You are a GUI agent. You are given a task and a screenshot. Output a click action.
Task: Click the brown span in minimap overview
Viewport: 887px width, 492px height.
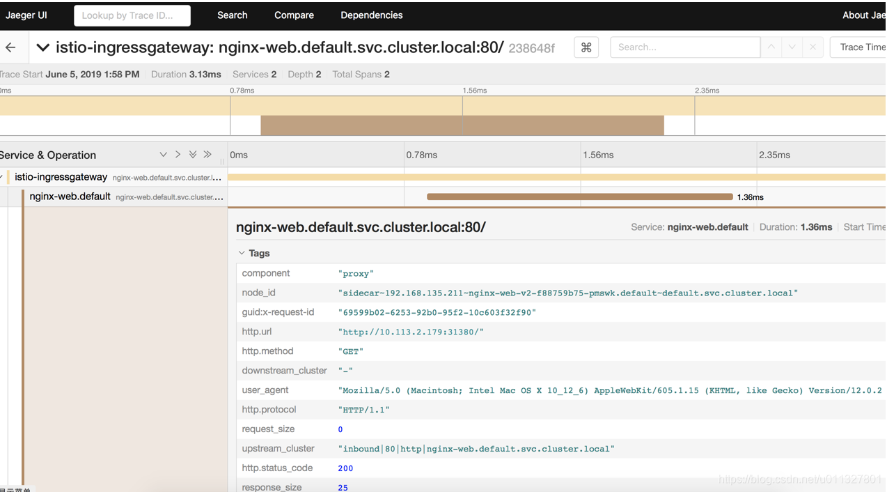[x=462, y=125]
